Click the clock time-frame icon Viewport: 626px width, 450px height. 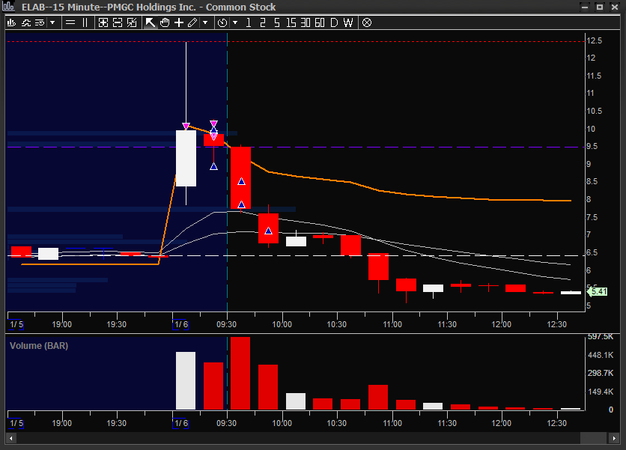[222, 22]
